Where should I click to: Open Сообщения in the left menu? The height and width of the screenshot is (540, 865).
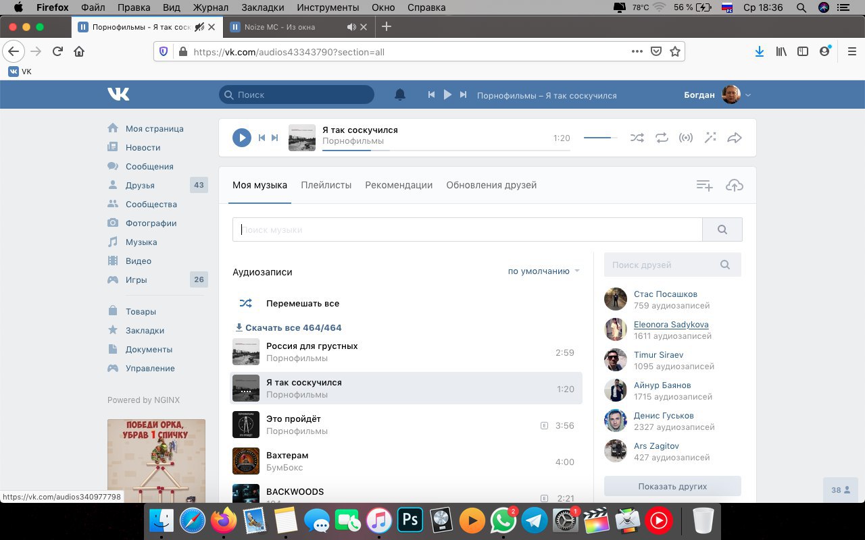click(x=149, y=166)
